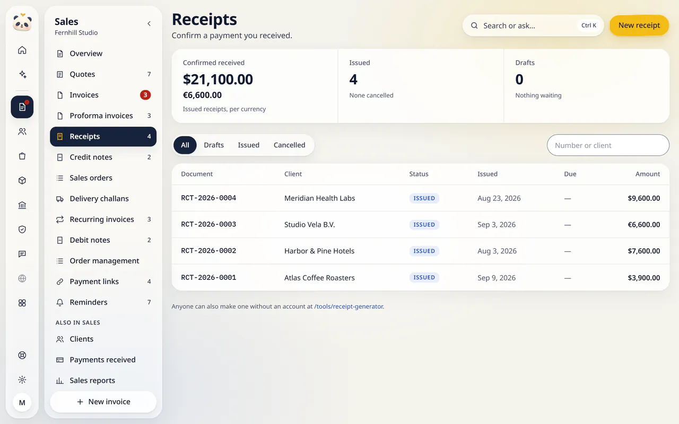
Task: Open the Harbor & Pine Hotels row
Action: (421, 251)
